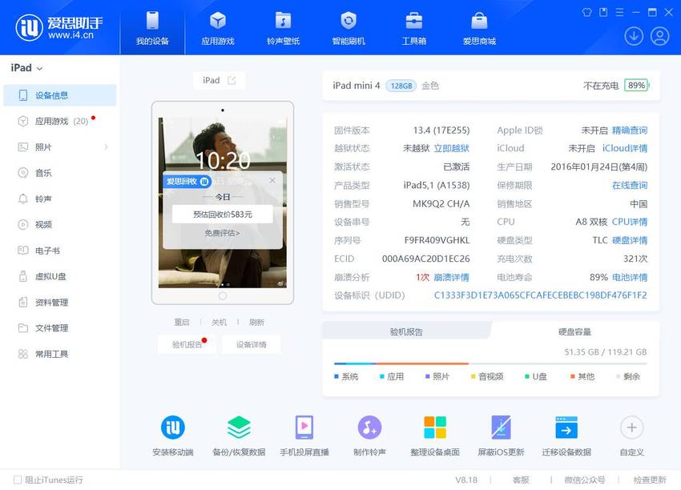The width and height of the screenshot is (681, 490).
Task: Open 应用游戏 top navigation tab
Action: tap(218, 28)
